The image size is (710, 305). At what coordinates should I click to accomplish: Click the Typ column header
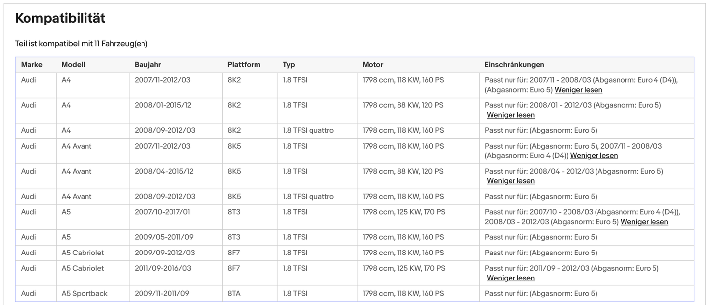[289, 65]
